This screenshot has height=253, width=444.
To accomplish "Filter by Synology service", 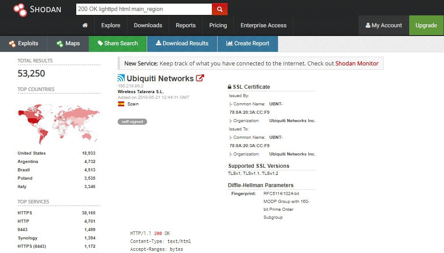I will click(27, 238).
